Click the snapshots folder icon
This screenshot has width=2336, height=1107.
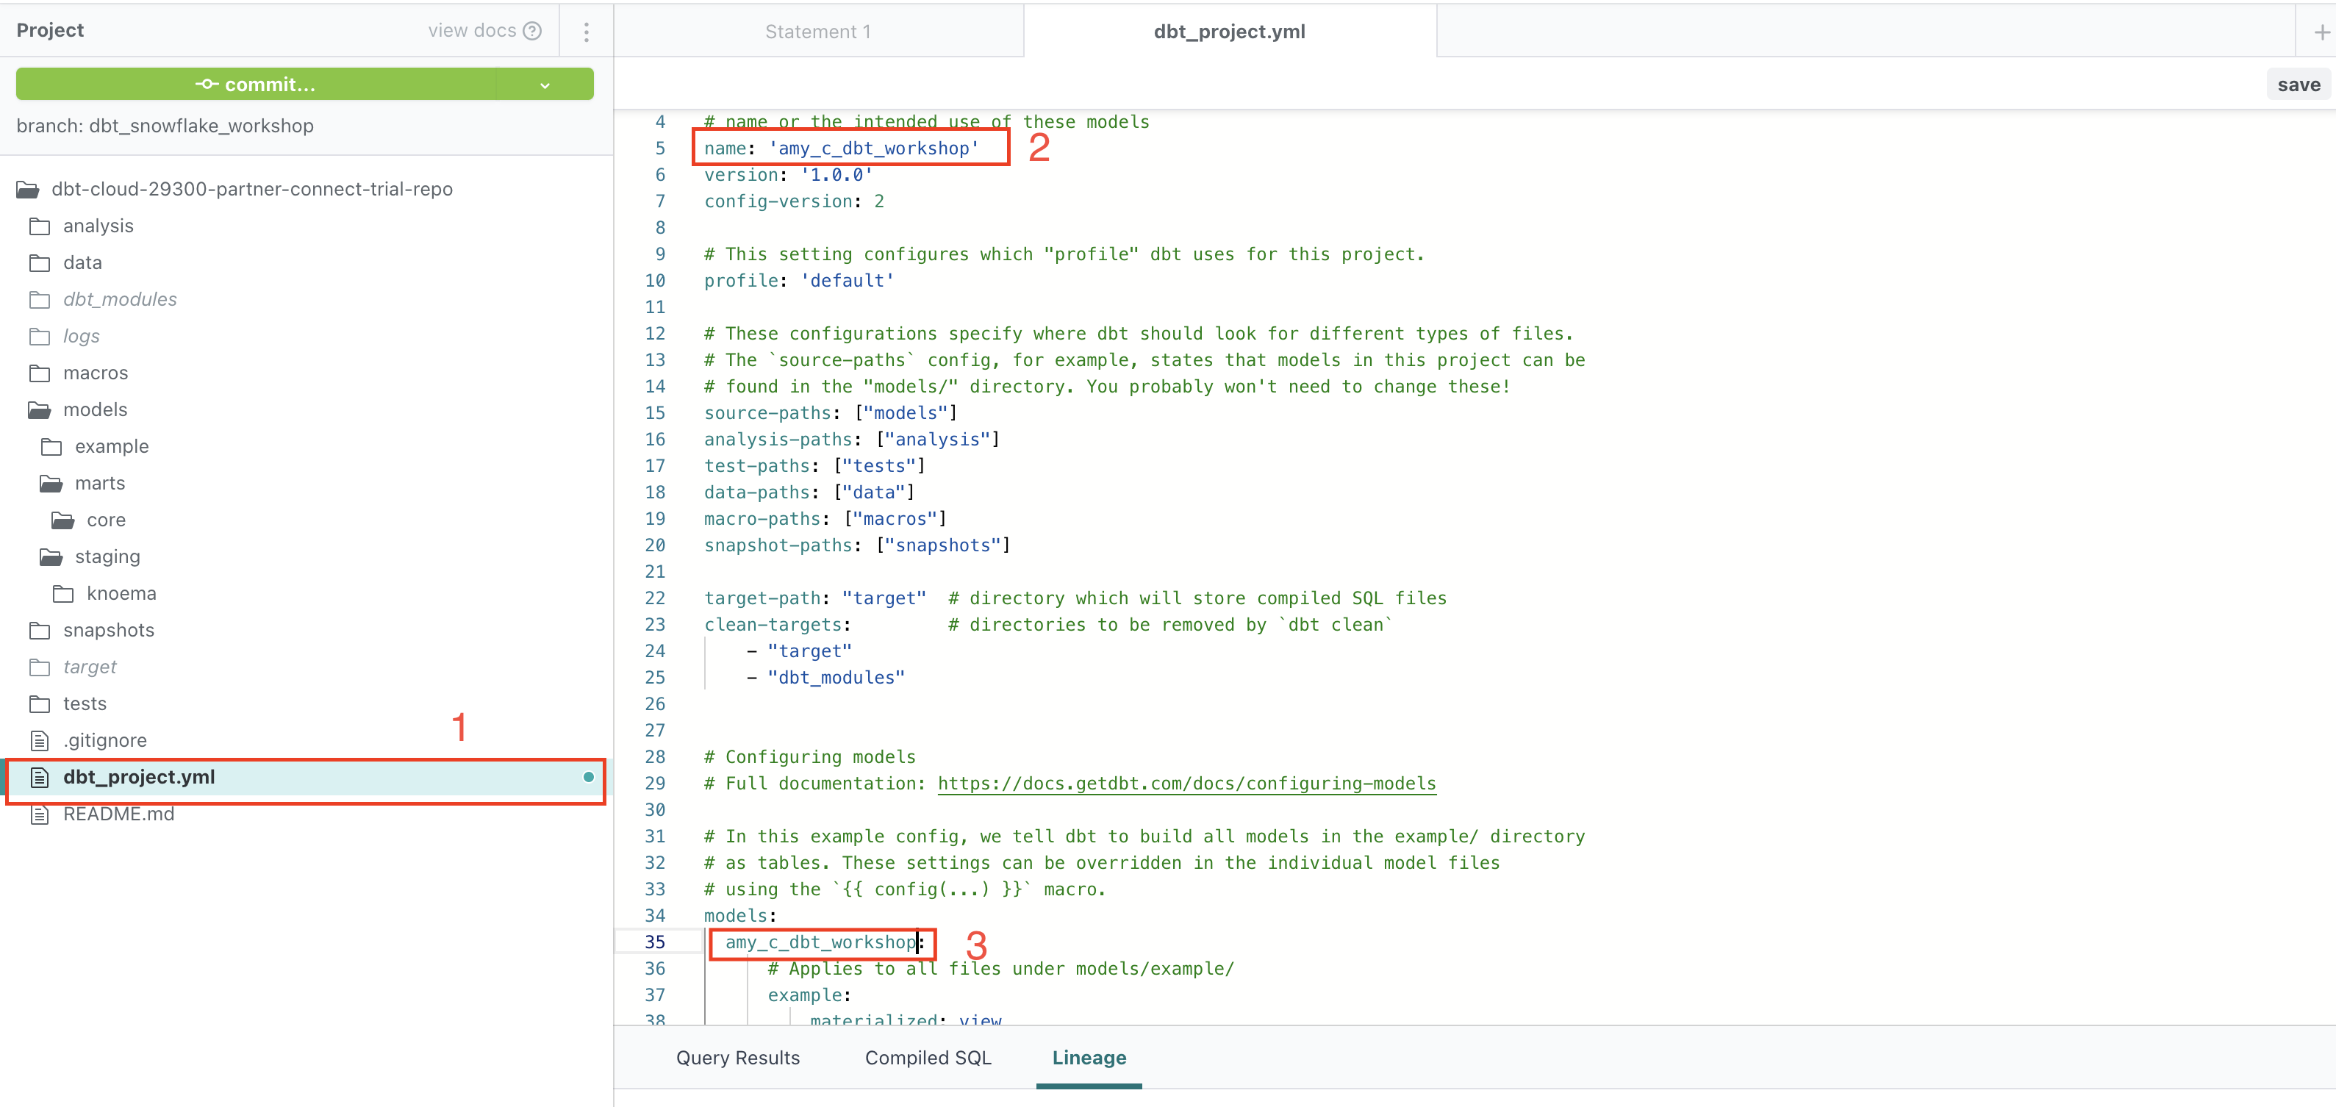40,630
